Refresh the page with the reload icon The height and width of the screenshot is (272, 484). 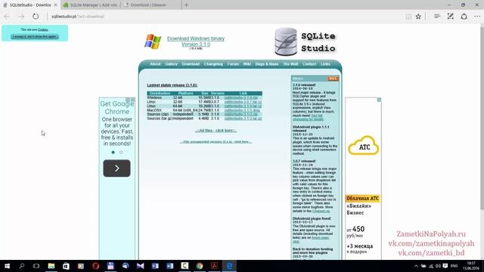coord(36,17)
